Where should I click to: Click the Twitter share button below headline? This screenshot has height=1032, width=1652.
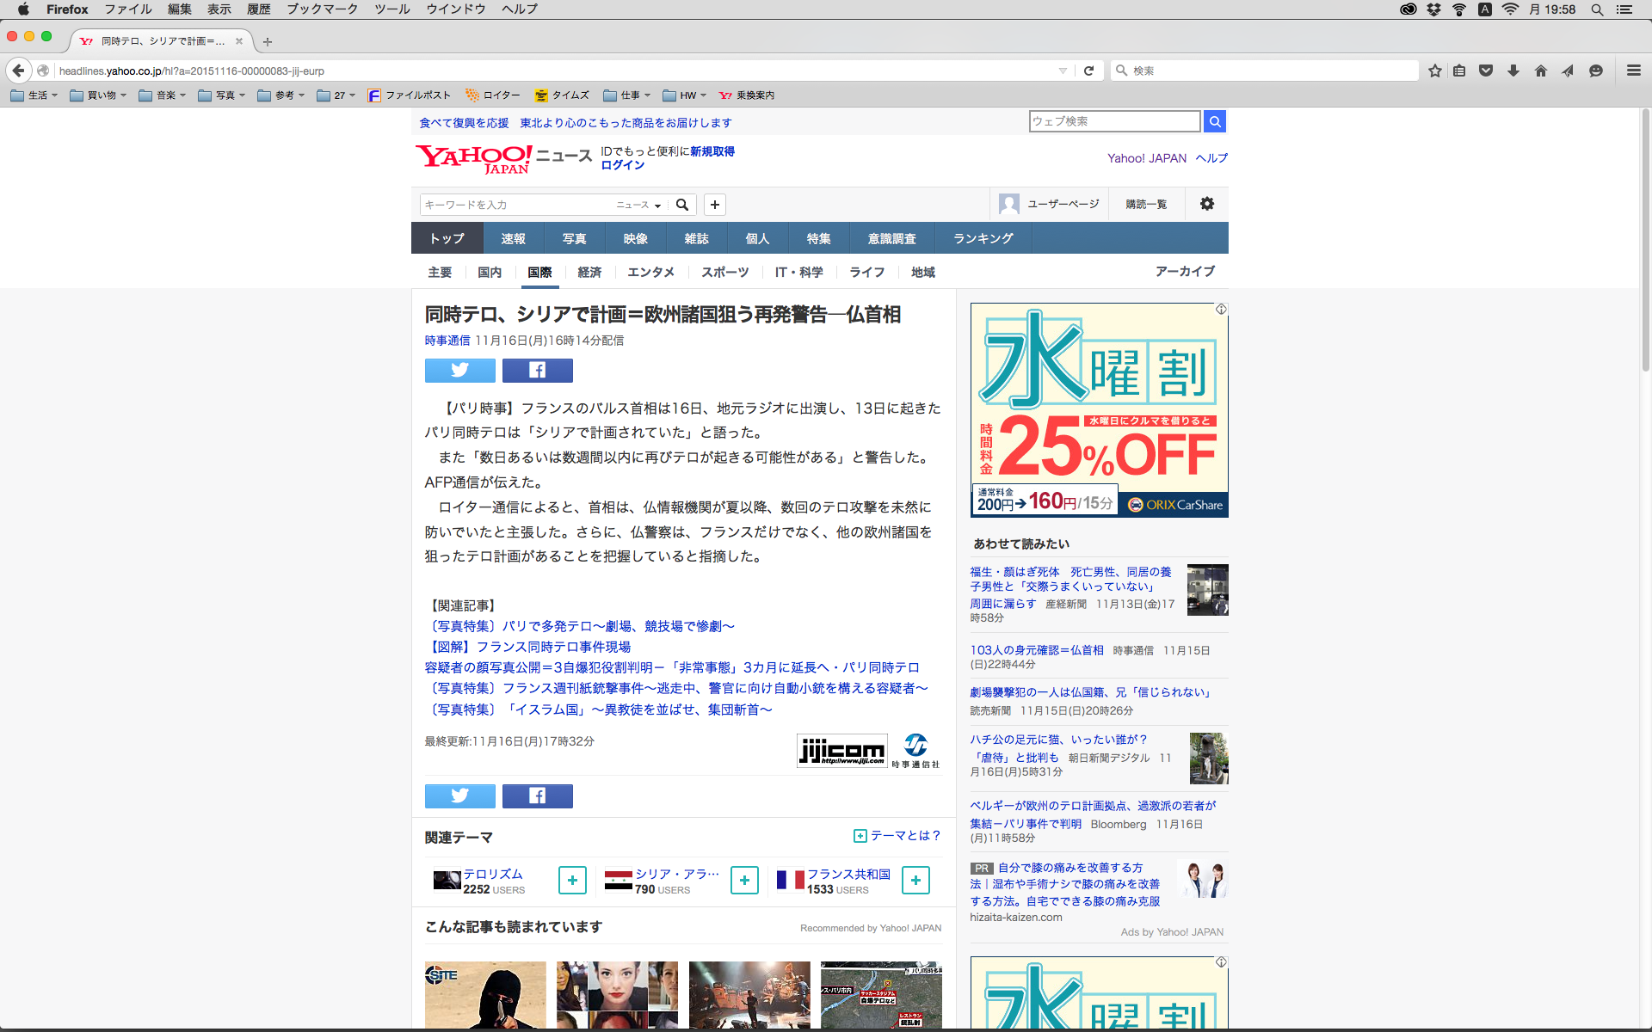(x=459, y=371)
